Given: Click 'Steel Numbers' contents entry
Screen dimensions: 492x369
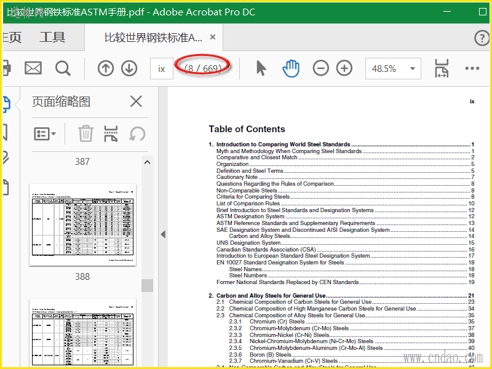Looking at the screenshot, I should point(351,276).
